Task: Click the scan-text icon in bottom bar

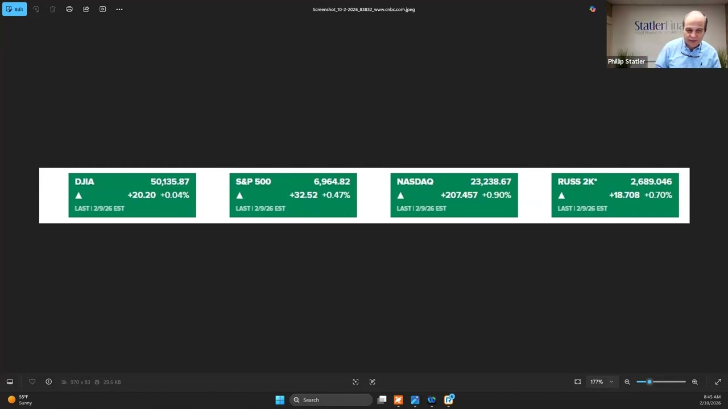Action: pos(373,382)
